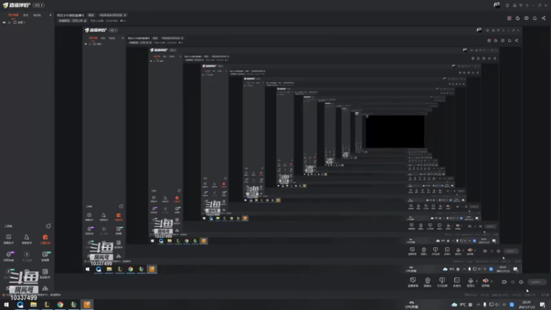
Task: Mute the speaker in outermost bottom bar
Action: point(486,281)
